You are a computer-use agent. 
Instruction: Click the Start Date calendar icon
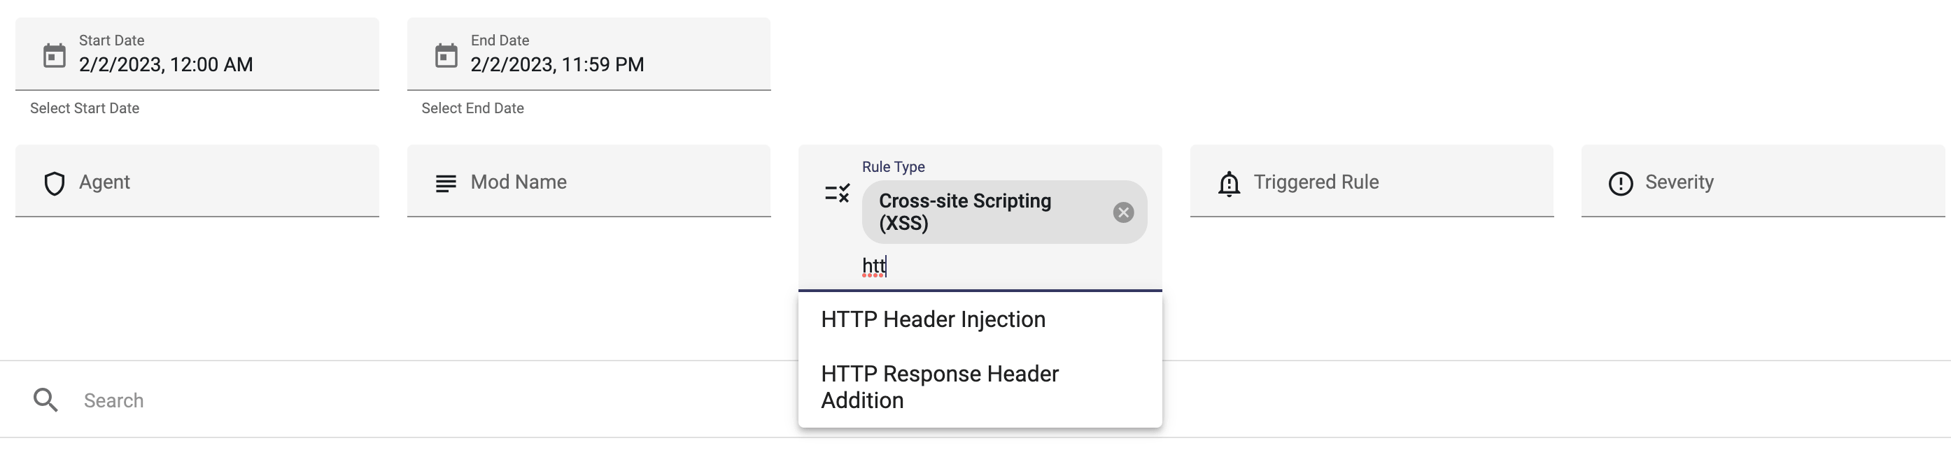[55, 55]
